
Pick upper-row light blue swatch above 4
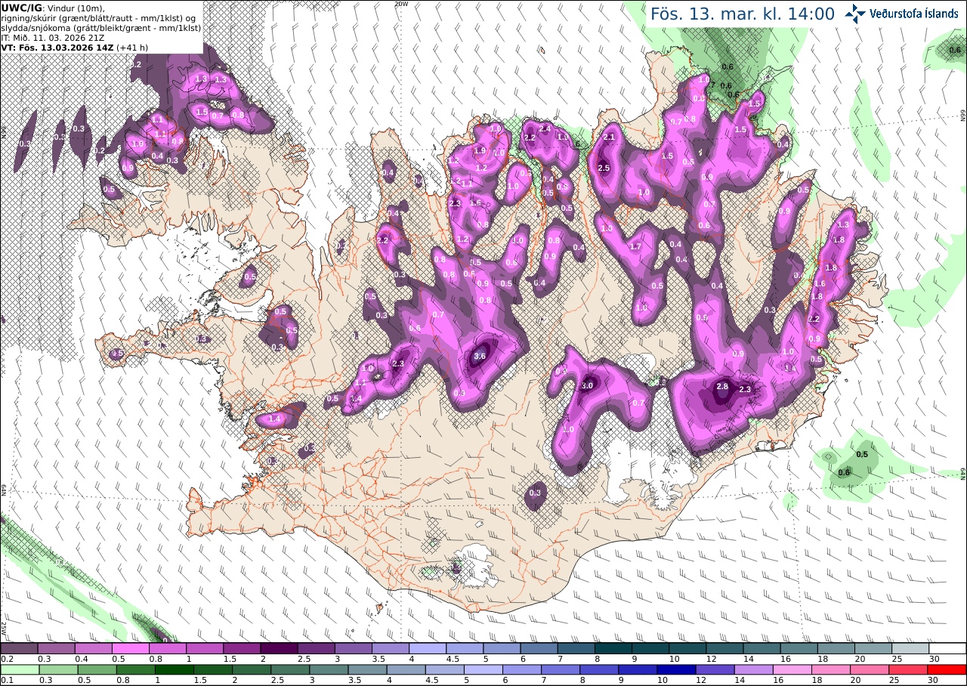click(x=428, y=648)
